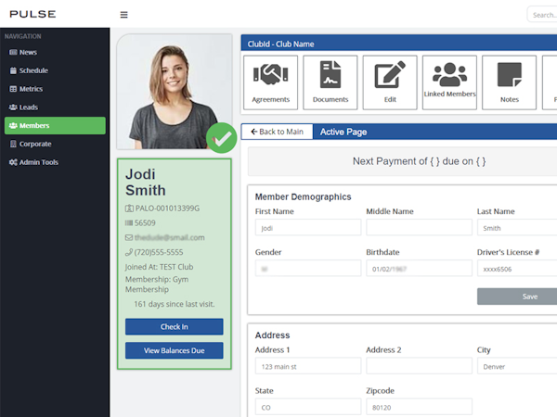Click the ID card icon beside PALO-001013399G

[129, 208]
